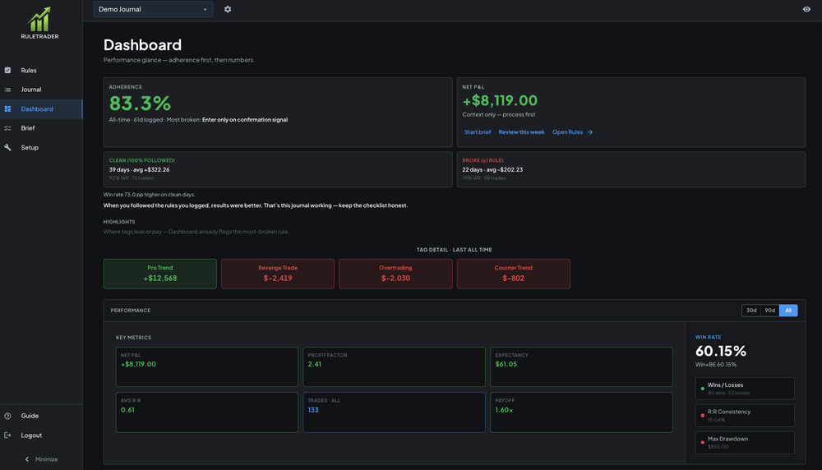The width and height of the screenshot is (822, 470).
Task: Click the Net P&L key metric card
Action: 207,366
